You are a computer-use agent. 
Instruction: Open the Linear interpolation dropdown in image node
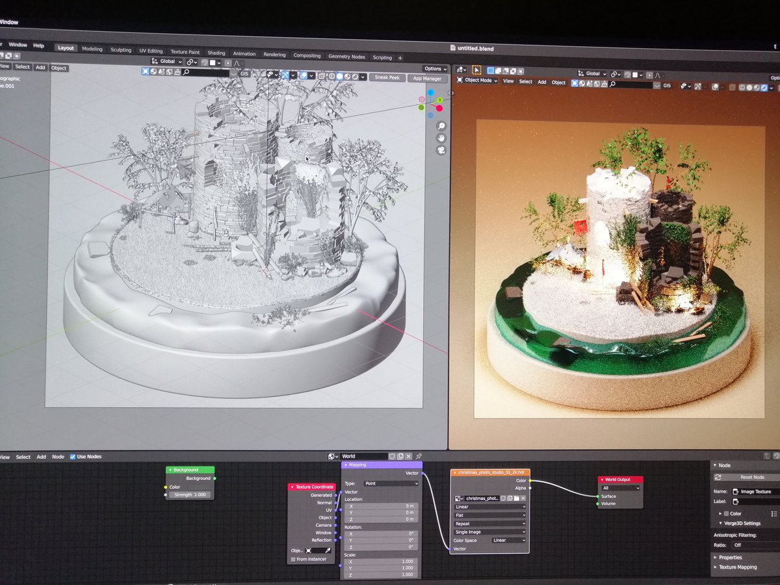coord(489,506)
